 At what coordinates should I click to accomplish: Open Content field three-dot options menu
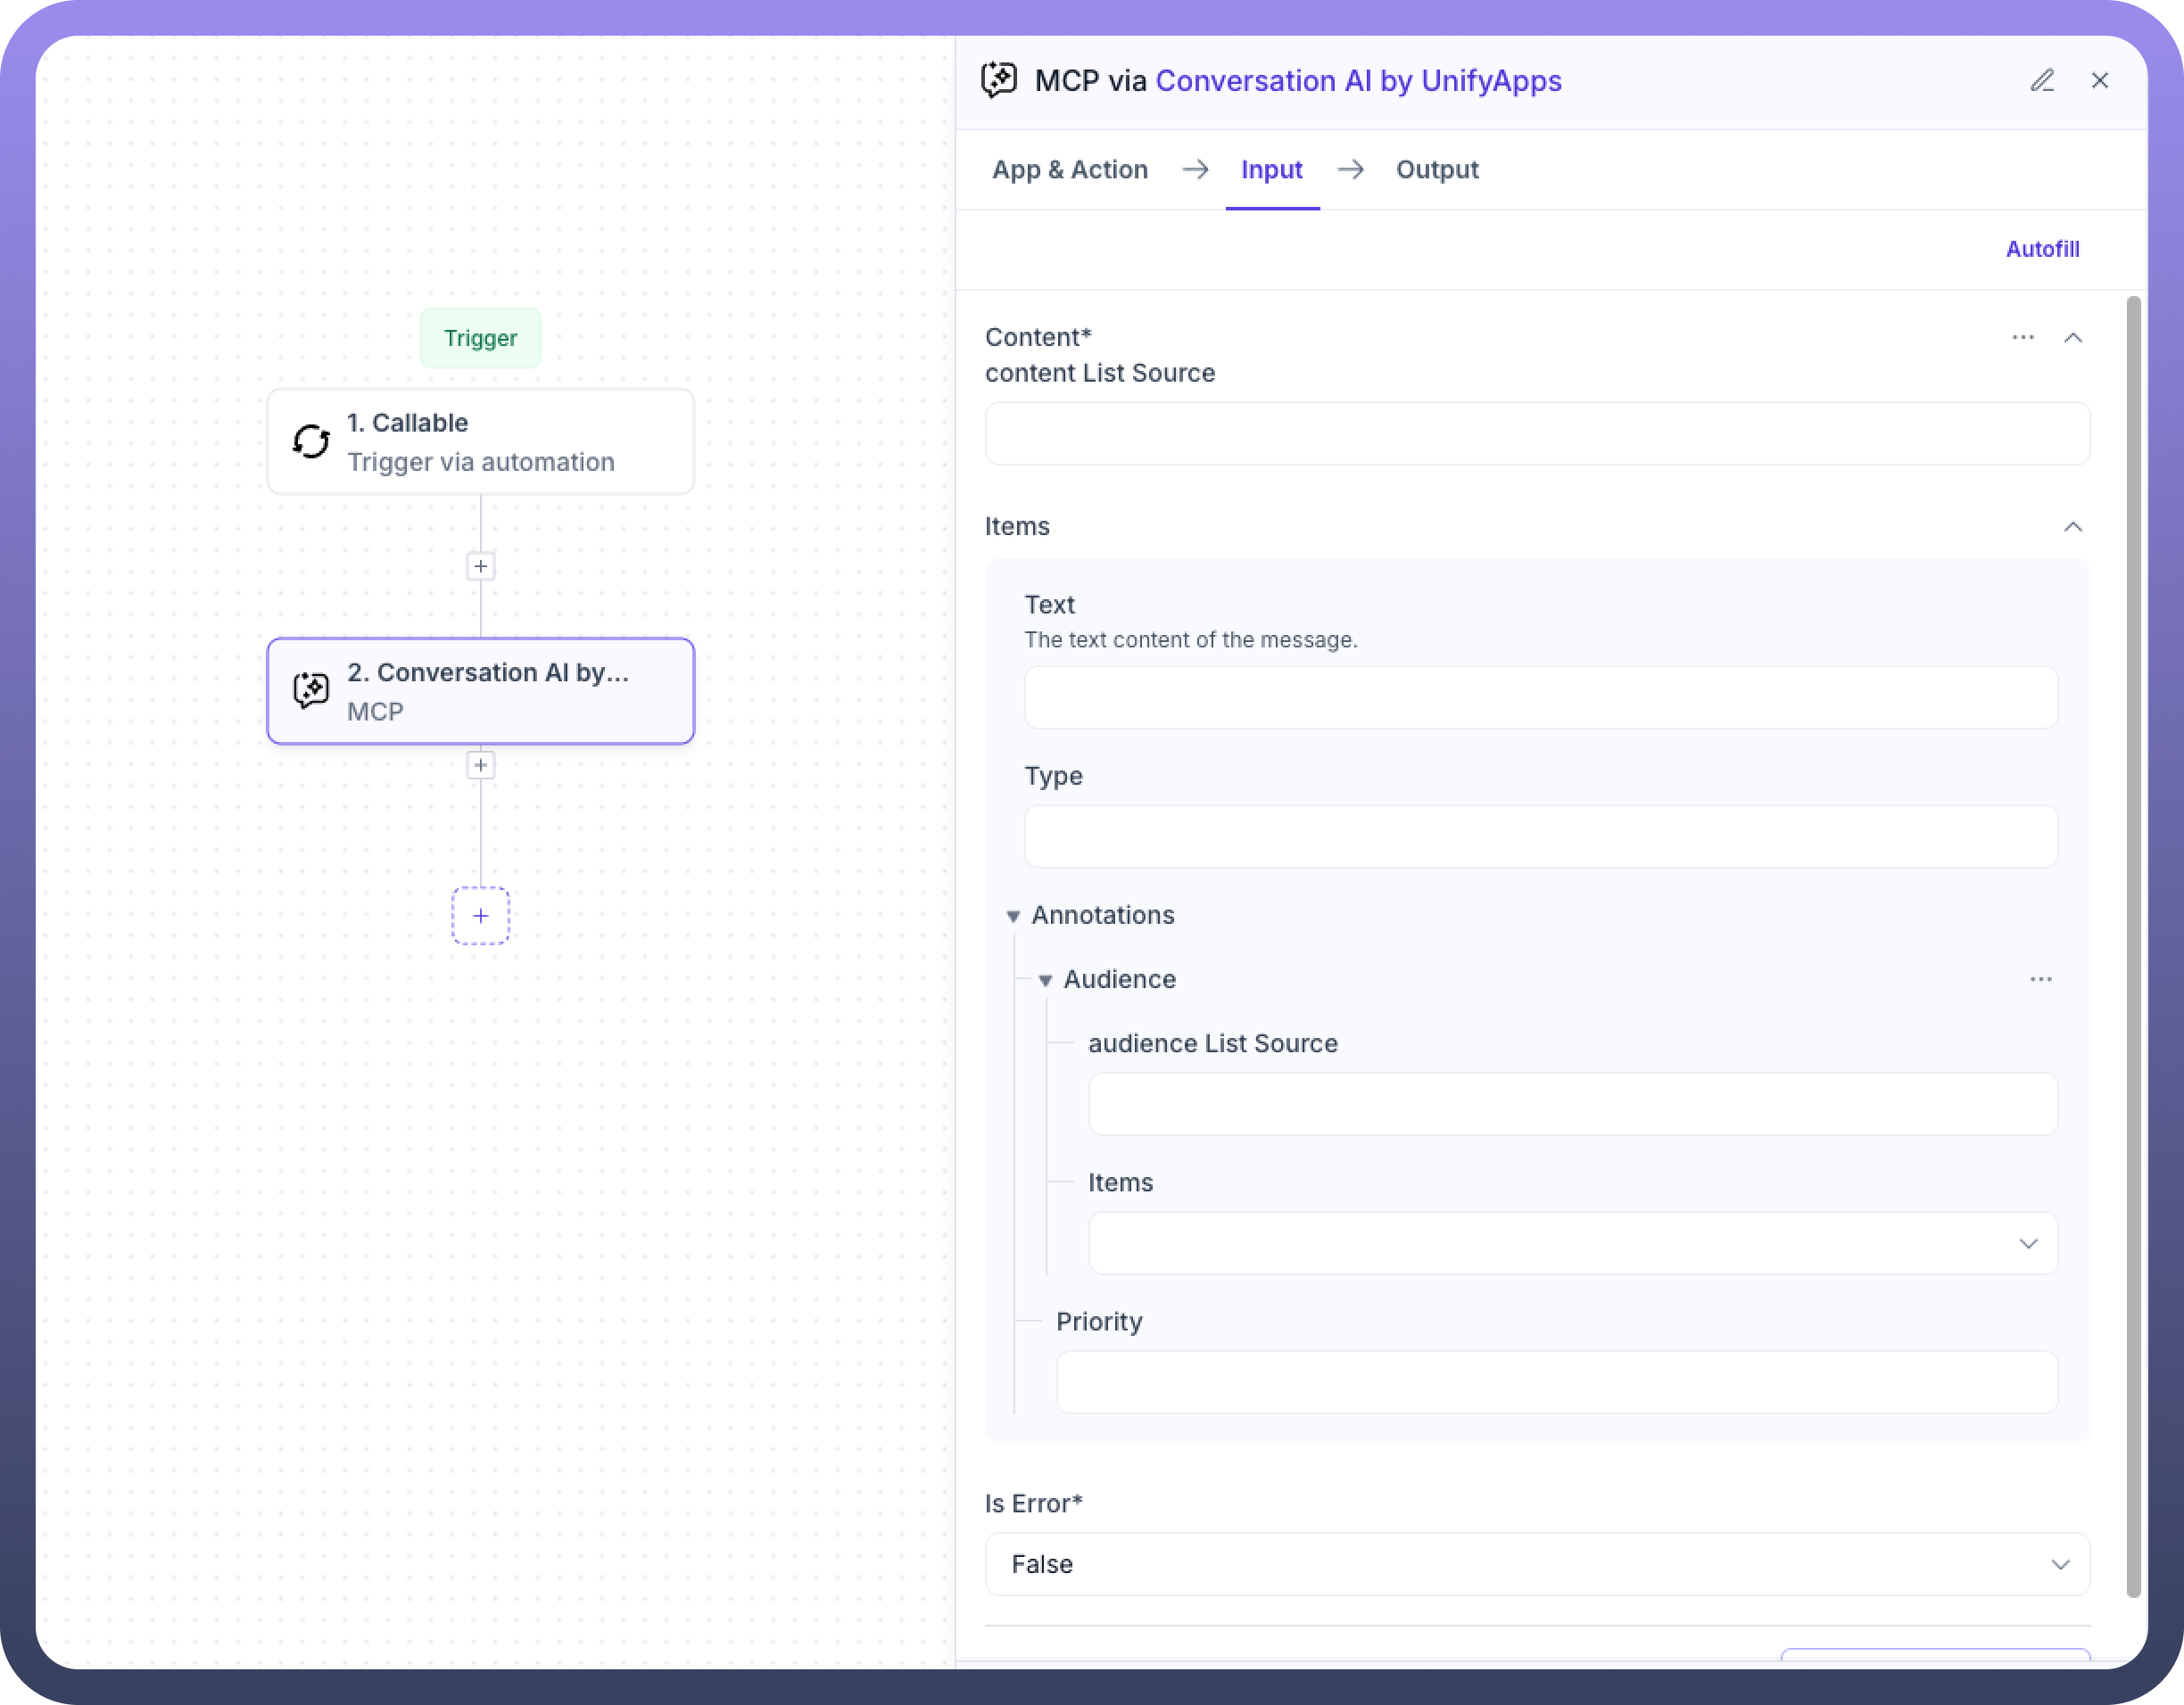(2023, 338)
